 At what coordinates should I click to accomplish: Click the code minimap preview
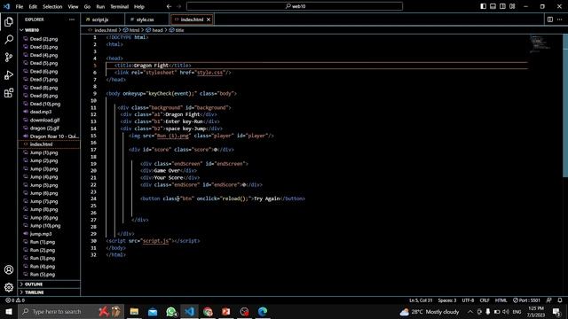(540, 44)
